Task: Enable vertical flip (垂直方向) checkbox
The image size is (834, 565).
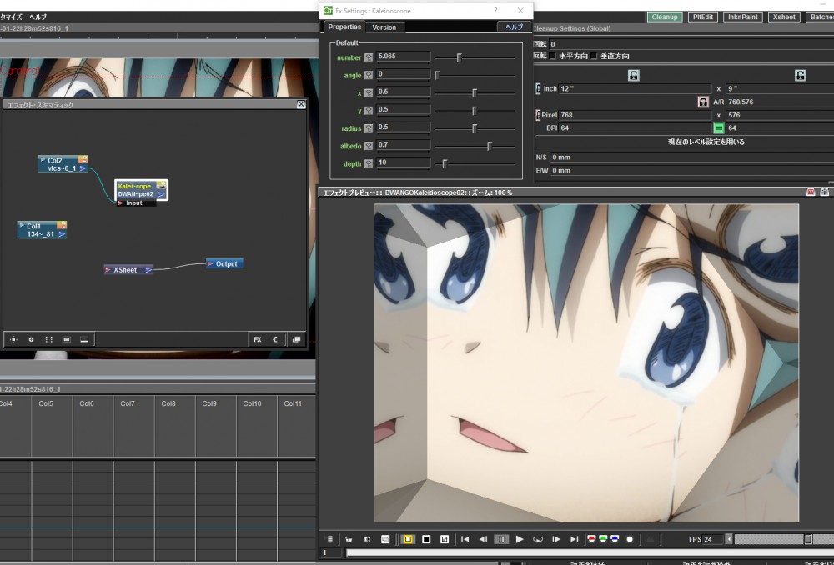Action: pos(594,57)
